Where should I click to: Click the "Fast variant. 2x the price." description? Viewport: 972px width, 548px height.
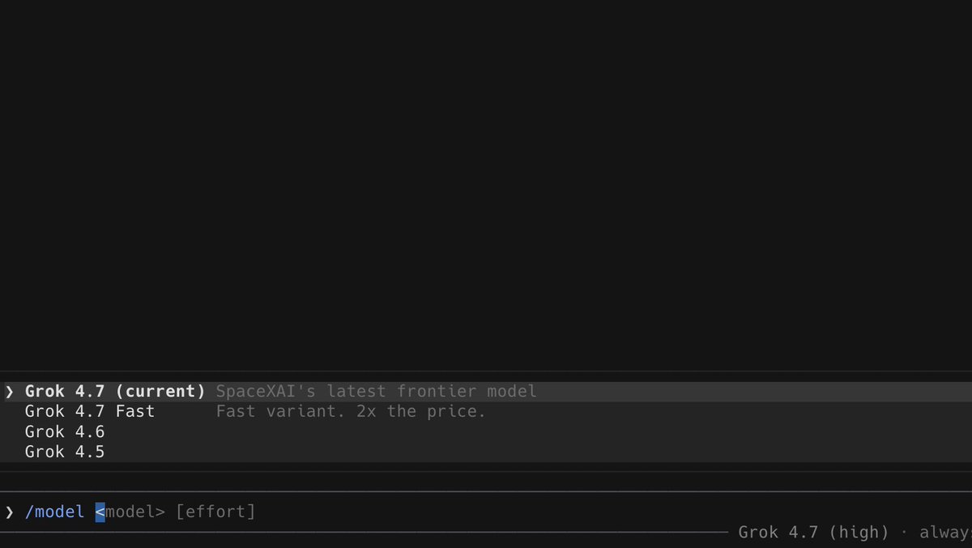[x=351, y=411]
